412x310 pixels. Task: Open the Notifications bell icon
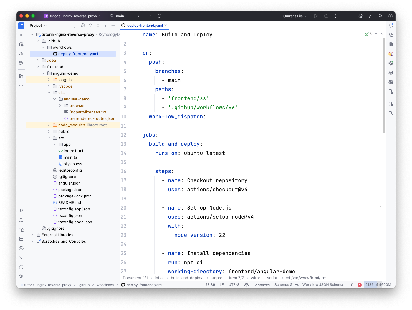pyautogui.click(x=391, y=26)
